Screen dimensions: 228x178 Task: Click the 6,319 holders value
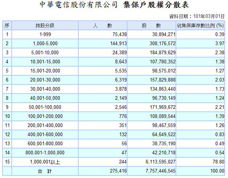(x=121, y=80)
